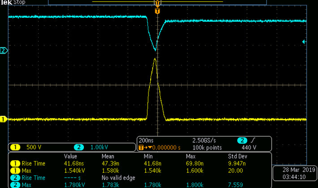Image resolution: width=318 pixels, height=188 pixels.
Task: Click the channel 1 Max measurement badge
Action: 15,171
